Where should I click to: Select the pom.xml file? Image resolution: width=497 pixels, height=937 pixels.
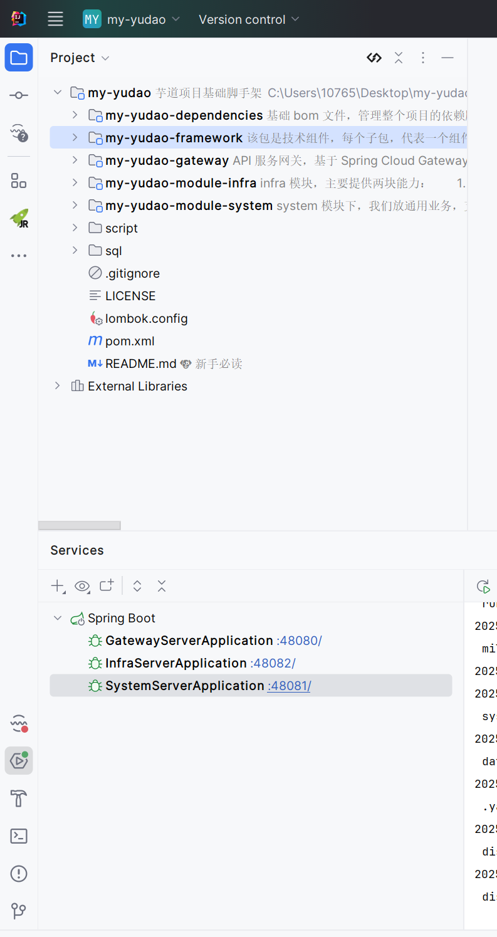coord(130,341)
